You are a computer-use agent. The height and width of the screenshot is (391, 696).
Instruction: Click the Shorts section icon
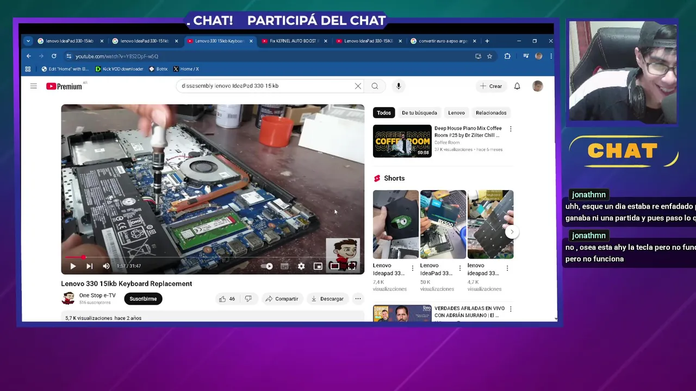pos(377,178)
